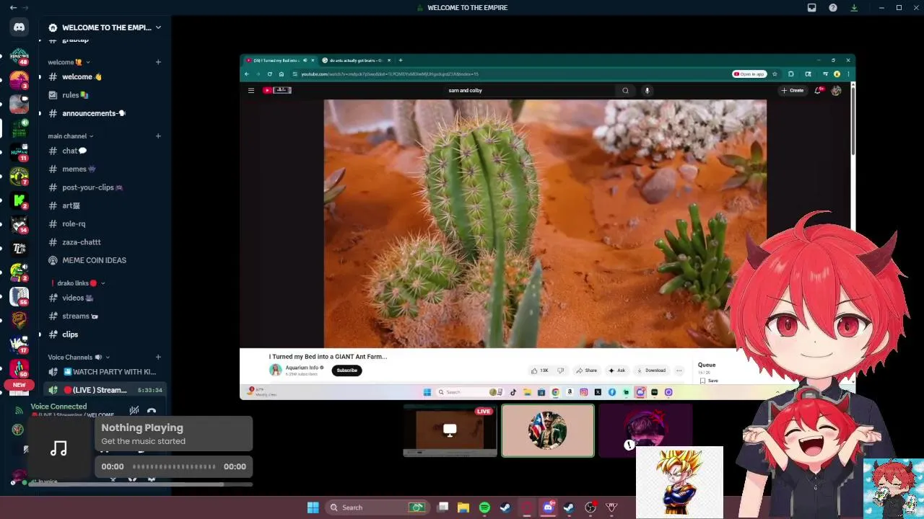Image resolution: width=924 pixels, height=519 pixels.
Task: Select the LIVE screen share thumbnail tile
Action: 450,430
